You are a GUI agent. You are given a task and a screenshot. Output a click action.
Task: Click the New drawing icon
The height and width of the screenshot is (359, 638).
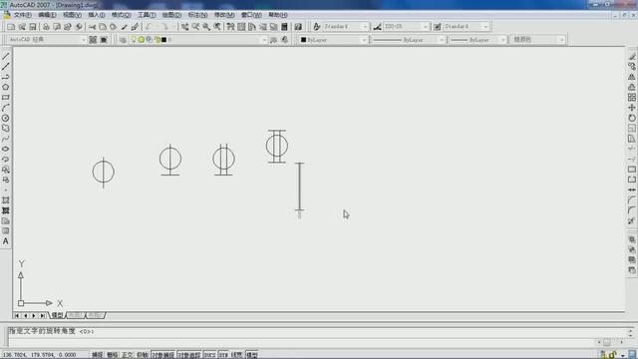(x=11, y=27)
